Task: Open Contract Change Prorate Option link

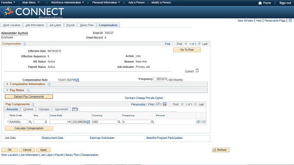Action: coord(144,98)
